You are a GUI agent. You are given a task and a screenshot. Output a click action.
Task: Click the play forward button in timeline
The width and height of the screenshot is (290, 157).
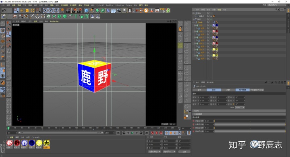132,133
